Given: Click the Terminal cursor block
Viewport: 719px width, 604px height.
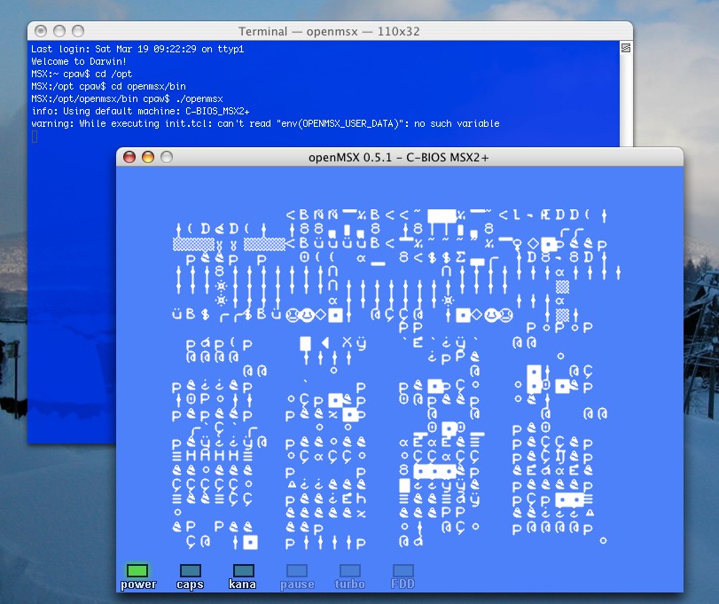Looking at the screenshot, I should point(35,137).
